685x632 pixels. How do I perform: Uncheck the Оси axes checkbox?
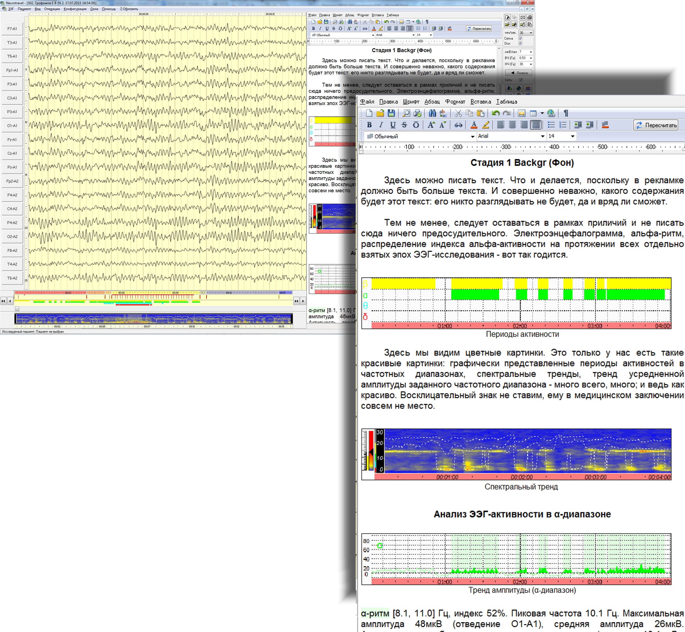pyautogui.click(x=521, y=43)
